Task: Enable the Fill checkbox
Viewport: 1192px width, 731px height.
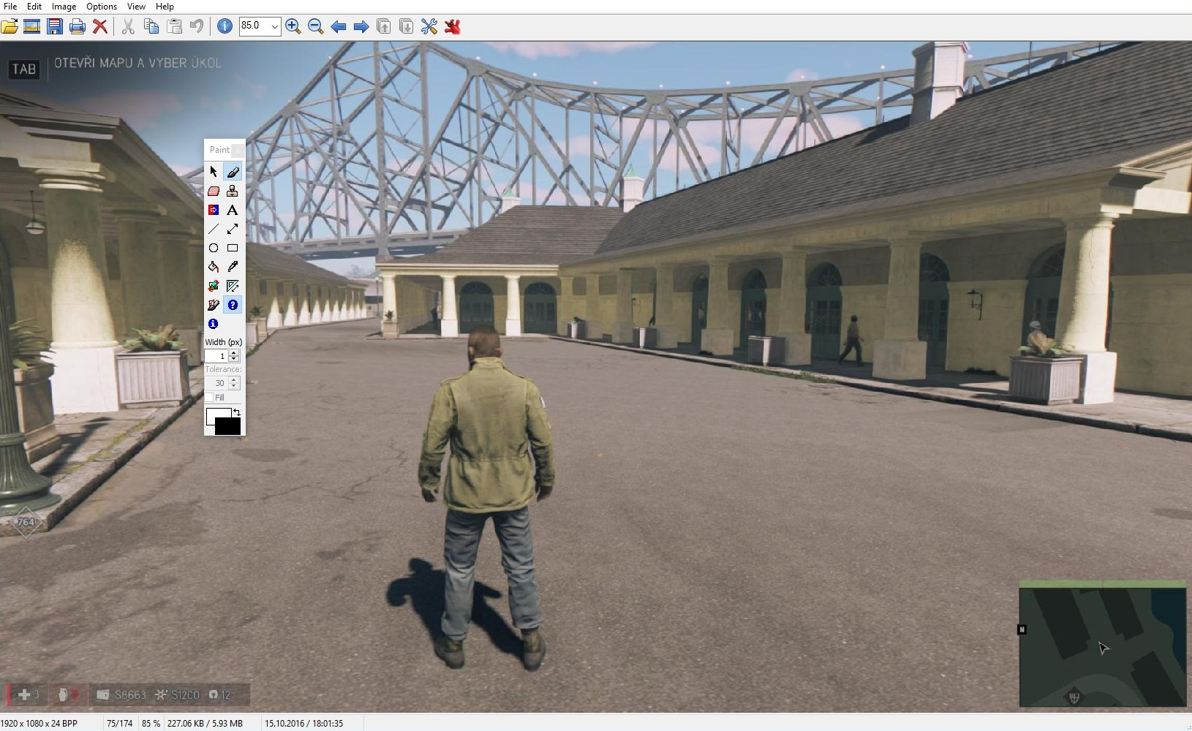Action: 210,398
